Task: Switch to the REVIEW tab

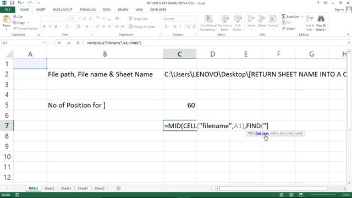Action: [x=123, y=10]
